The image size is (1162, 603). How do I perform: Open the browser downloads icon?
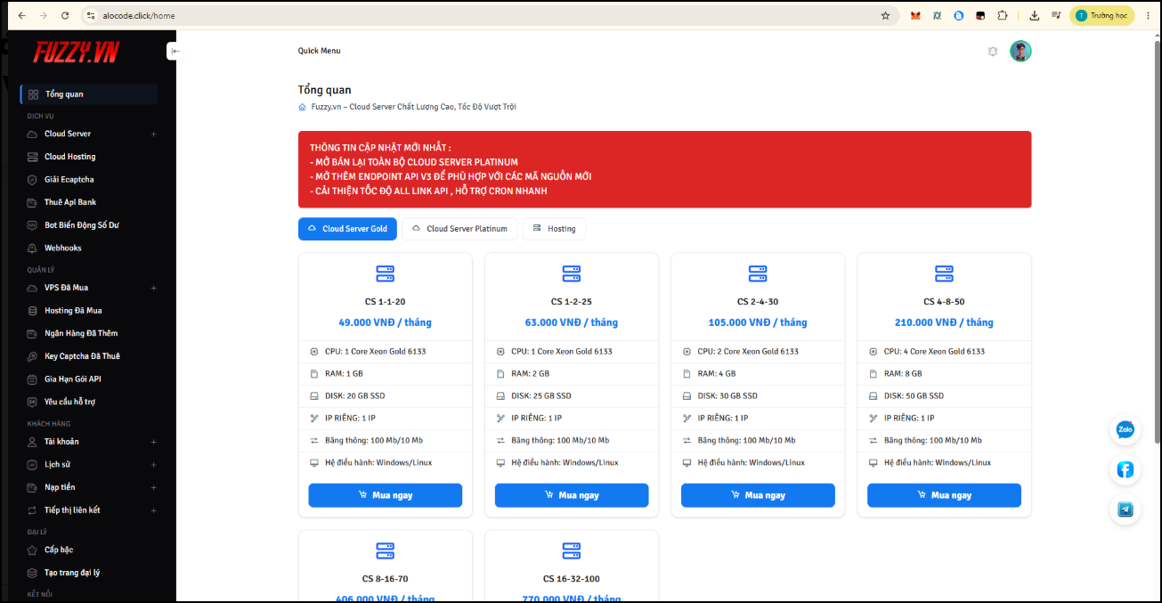coord(1034,15)
